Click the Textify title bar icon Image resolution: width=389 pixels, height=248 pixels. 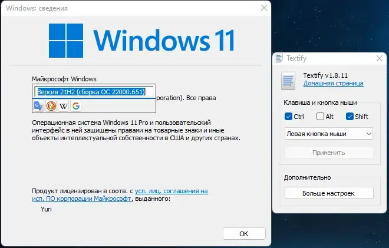click(x=279, y=58)
